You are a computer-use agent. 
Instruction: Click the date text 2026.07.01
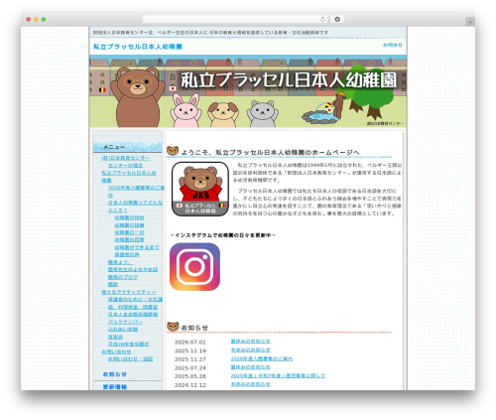pos(190,342)
